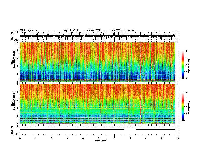Screen dimensions: 200x155
Task: Click the "10" tick label on time axis
Action: click(x=178, y=138)
